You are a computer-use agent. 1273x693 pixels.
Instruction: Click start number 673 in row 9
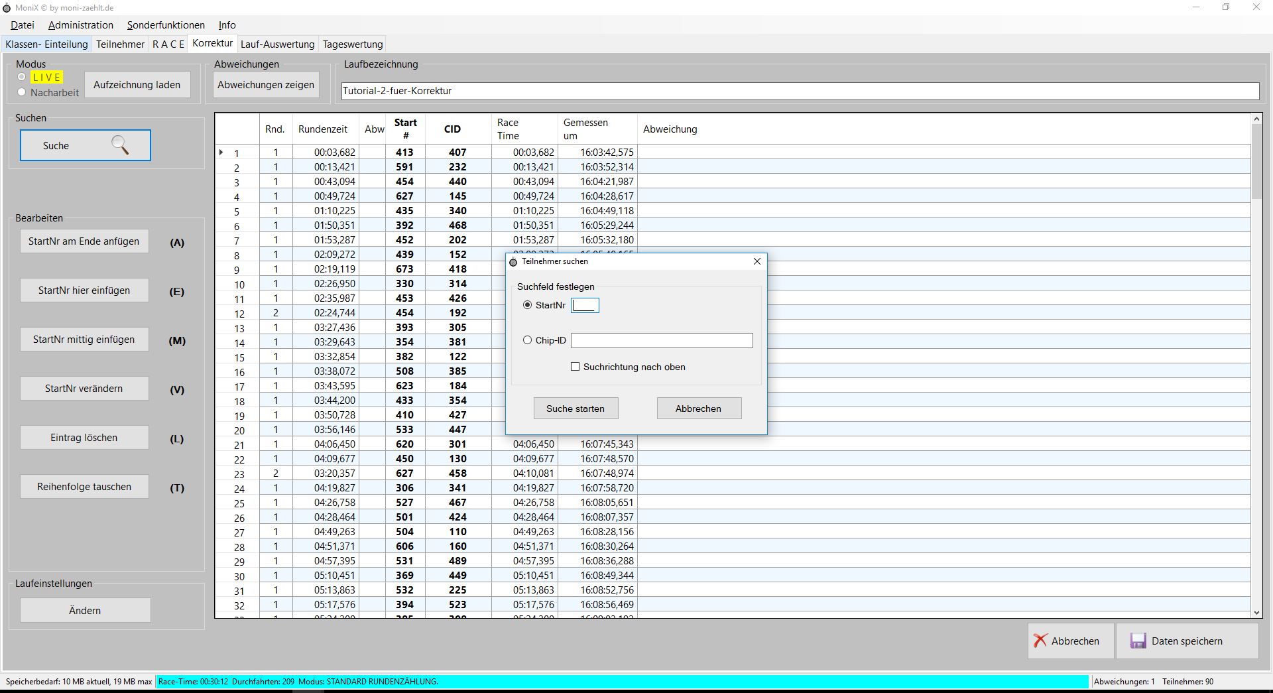click(x=404, y=269)
